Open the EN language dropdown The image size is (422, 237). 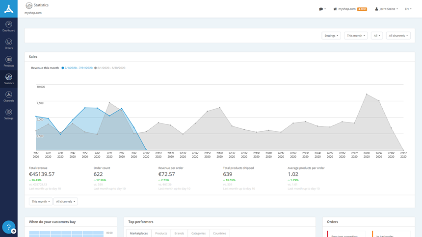tap(408, 9)
